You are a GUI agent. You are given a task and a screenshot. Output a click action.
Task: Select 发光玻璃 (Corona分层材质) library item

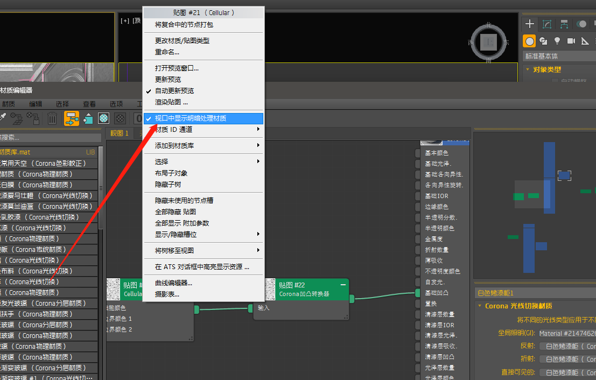tap(48, 303)
